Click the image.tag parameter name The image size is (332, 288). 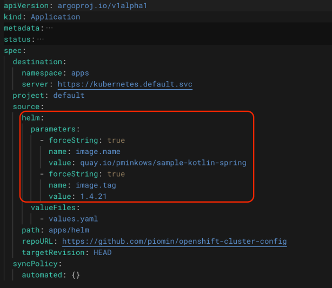[x=96, y=185]
